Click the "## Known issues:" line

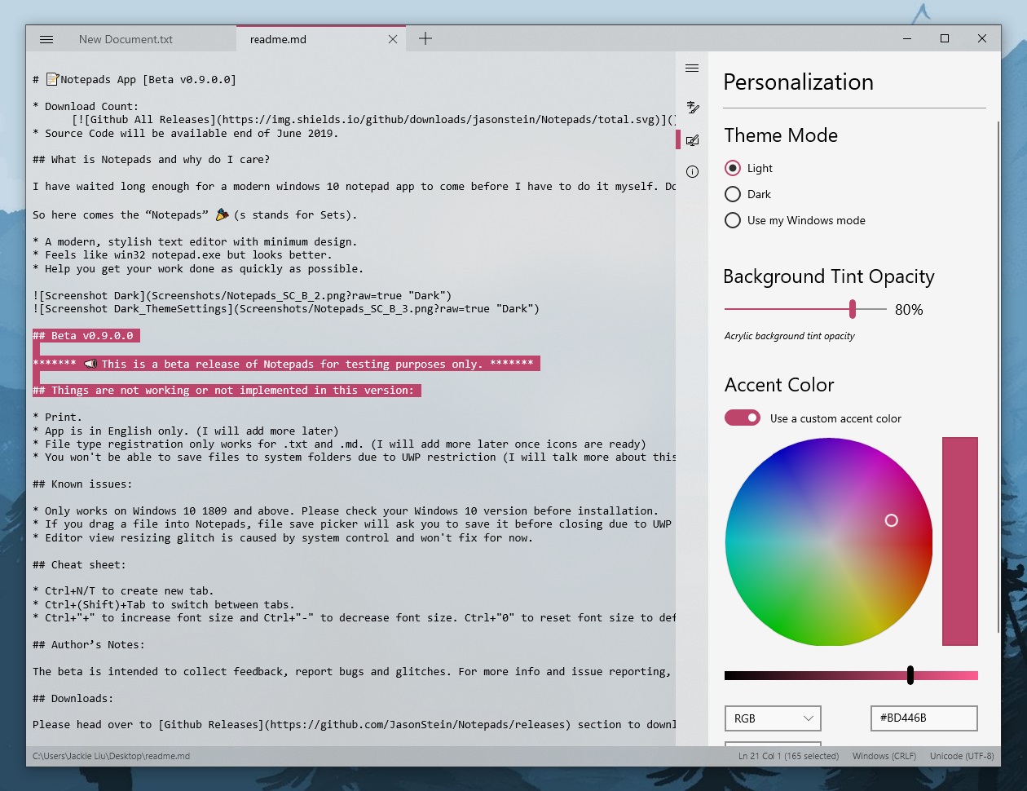pos(82,484)
